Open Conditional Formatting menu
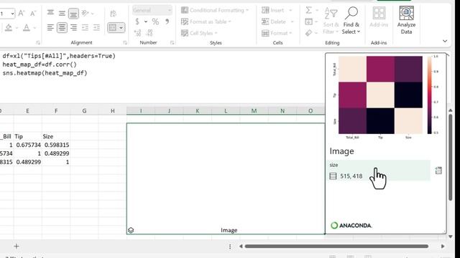Screen dimensions: 460x258 (x=215, y=10)
